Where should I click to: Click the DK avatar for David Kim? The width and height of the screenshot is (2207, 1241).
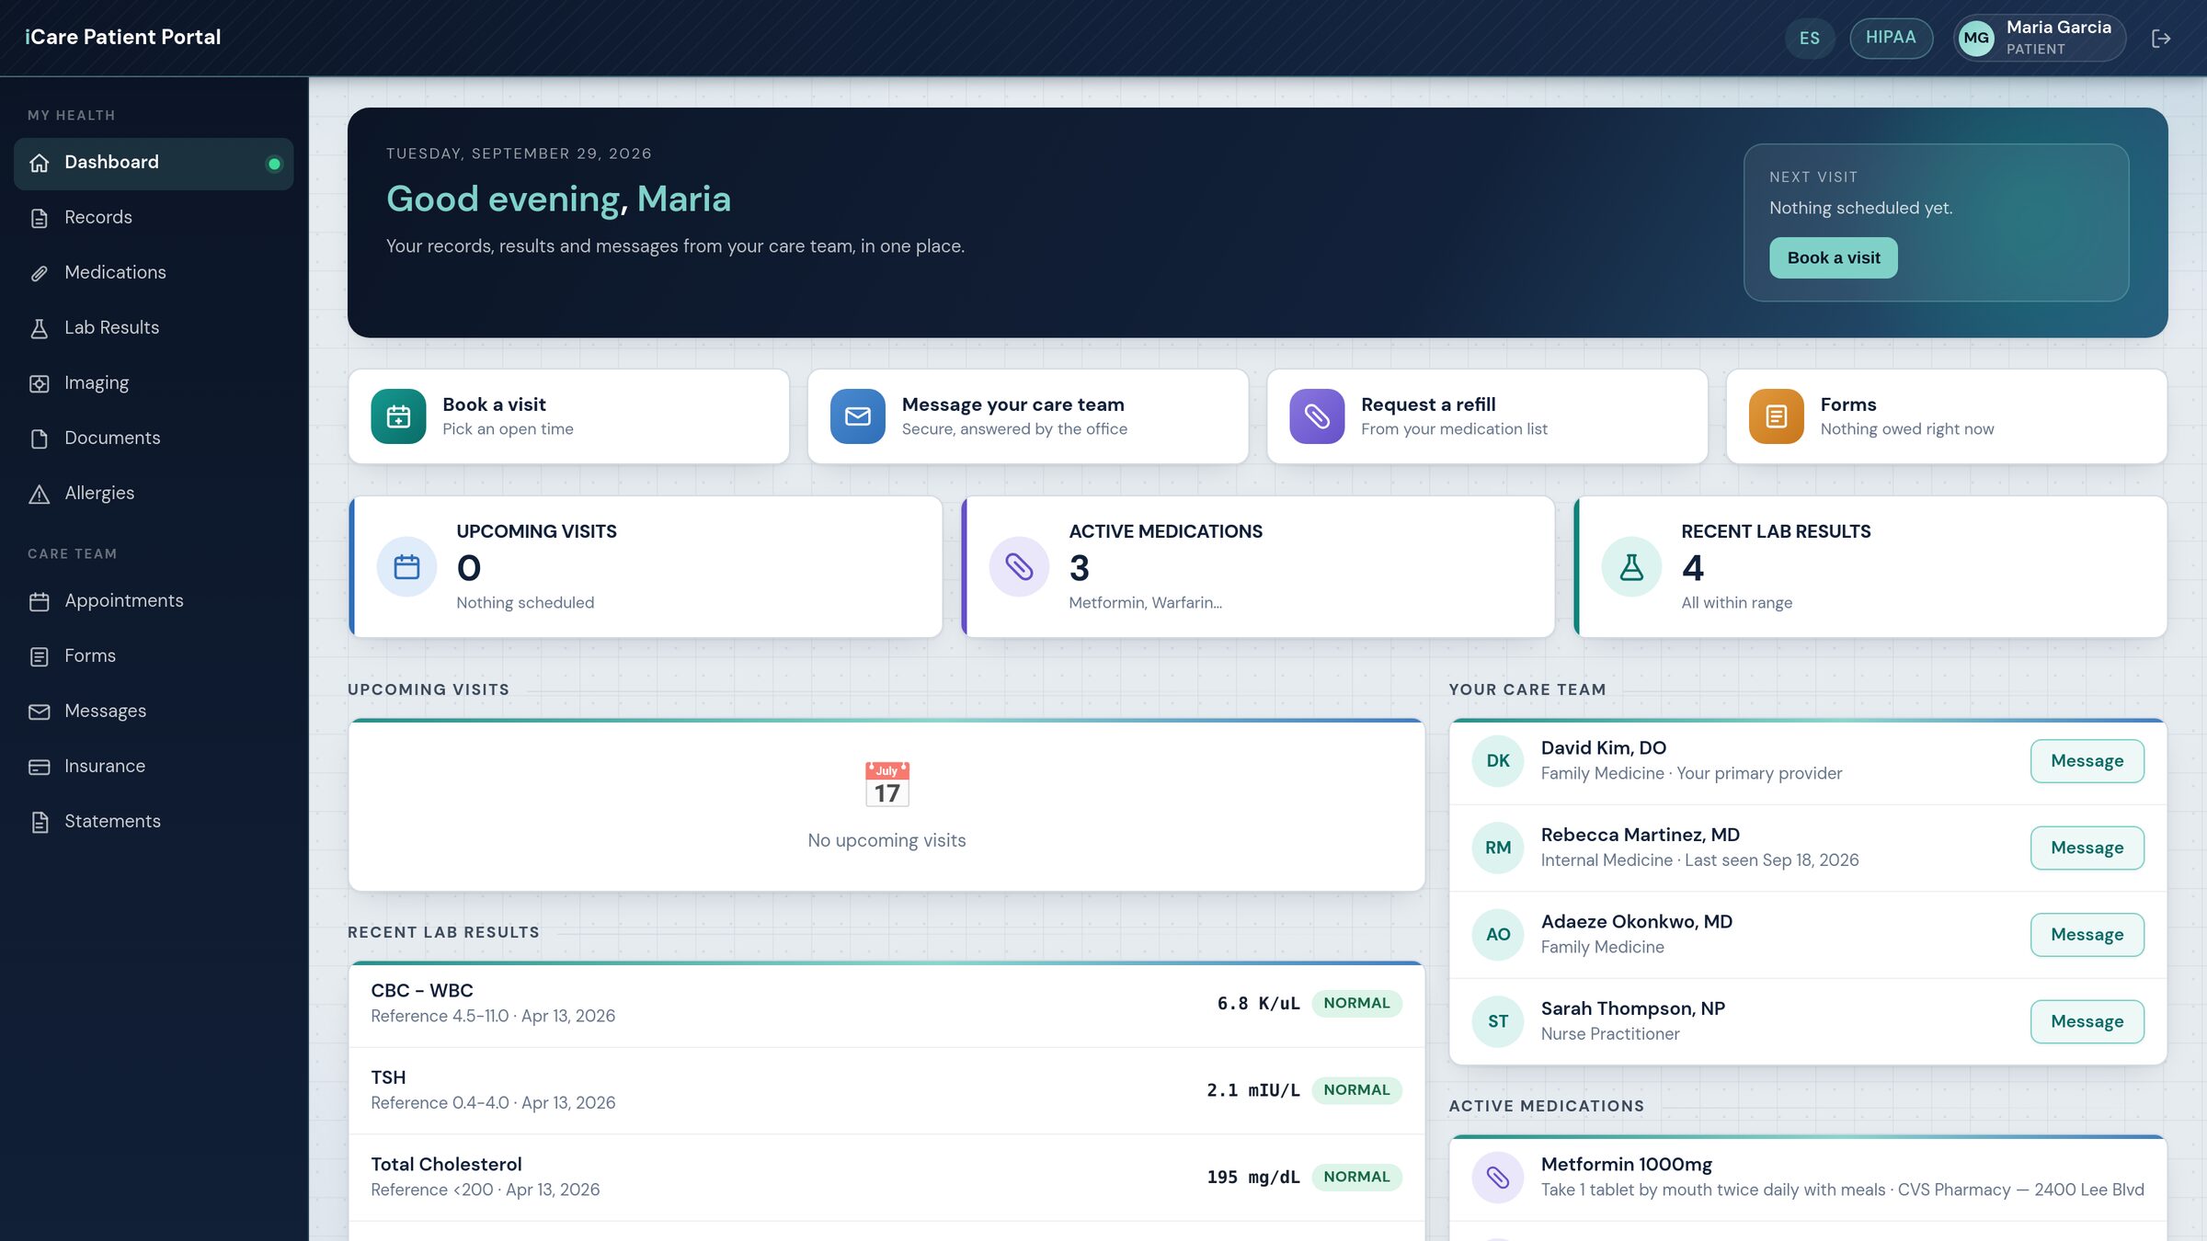[1498, 761]
